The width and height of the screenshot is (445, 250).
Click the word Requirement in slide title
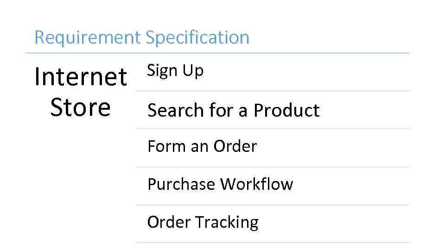87,37
